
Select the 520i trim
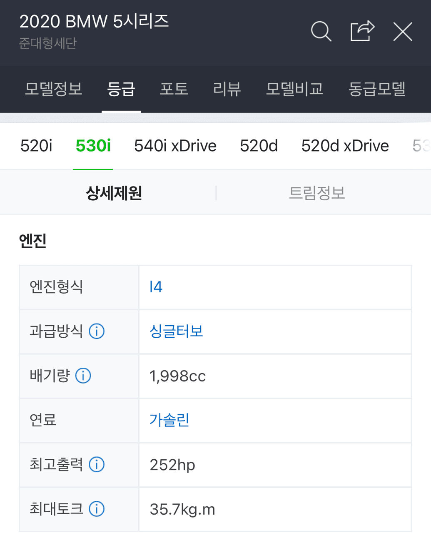pyautogui.click(x=36, y=145)
